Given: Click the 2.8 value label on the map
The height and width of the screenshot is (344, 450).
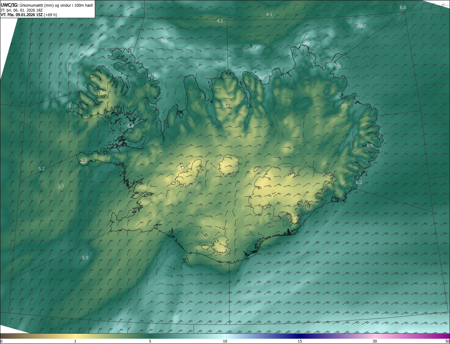Looking at the screenshot, I should pos(344,106).
